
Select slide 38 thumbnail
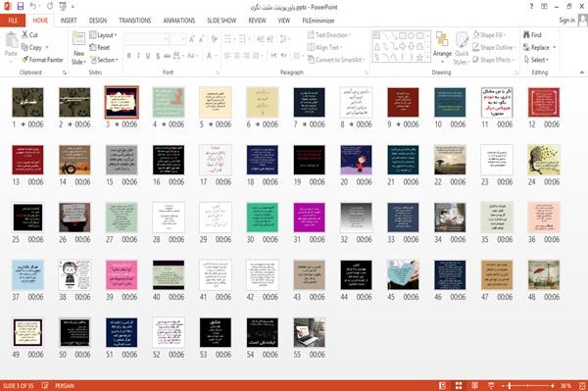point(74,274)
